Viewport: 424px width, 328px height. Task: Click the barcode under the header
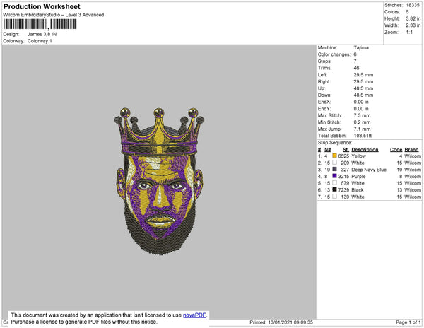(40, 24)
